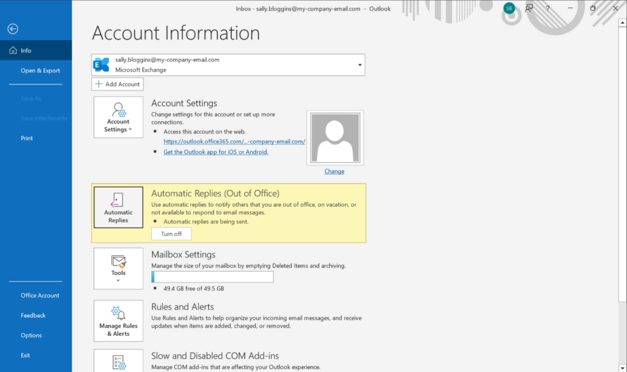Go to Office Account

(x=40, y=295)
